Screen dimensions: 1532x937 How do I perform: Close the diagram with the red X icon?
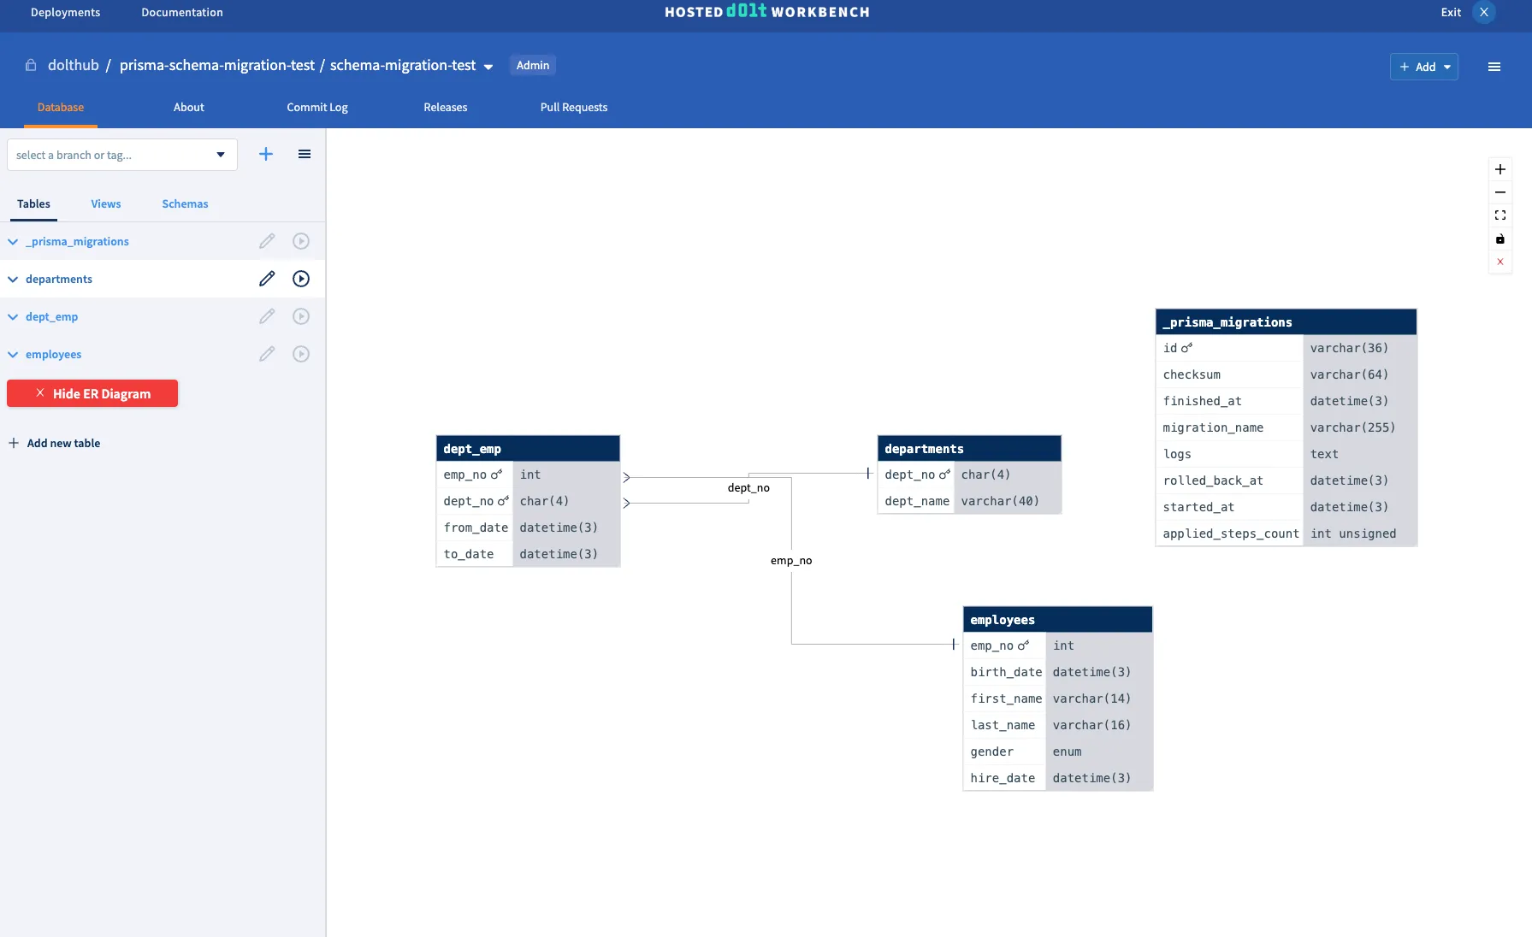(1499, 262)
